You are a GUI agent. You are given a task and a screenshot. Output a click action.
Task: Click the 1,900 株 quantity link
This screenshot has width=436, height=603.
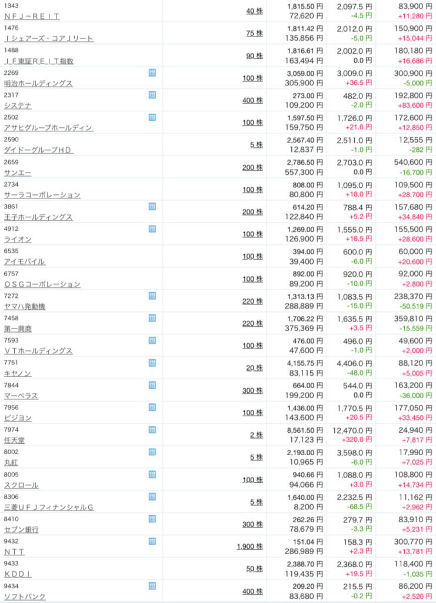249,547
